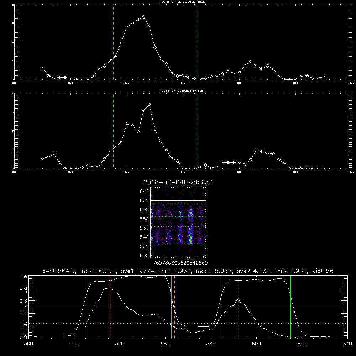Click bottom plot y-axis label '0.4'

[23, 314]
